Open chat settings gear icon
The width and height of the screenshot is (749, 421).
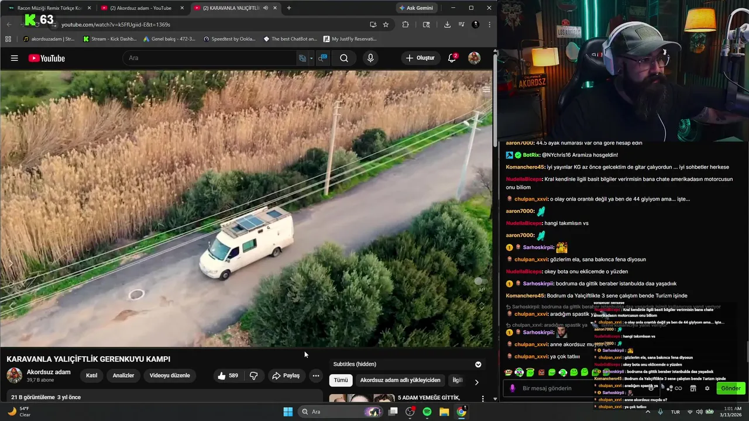pos(707,388)
